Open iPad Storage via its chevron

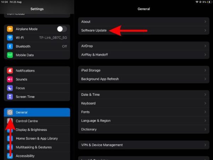[x=205, y=70]
